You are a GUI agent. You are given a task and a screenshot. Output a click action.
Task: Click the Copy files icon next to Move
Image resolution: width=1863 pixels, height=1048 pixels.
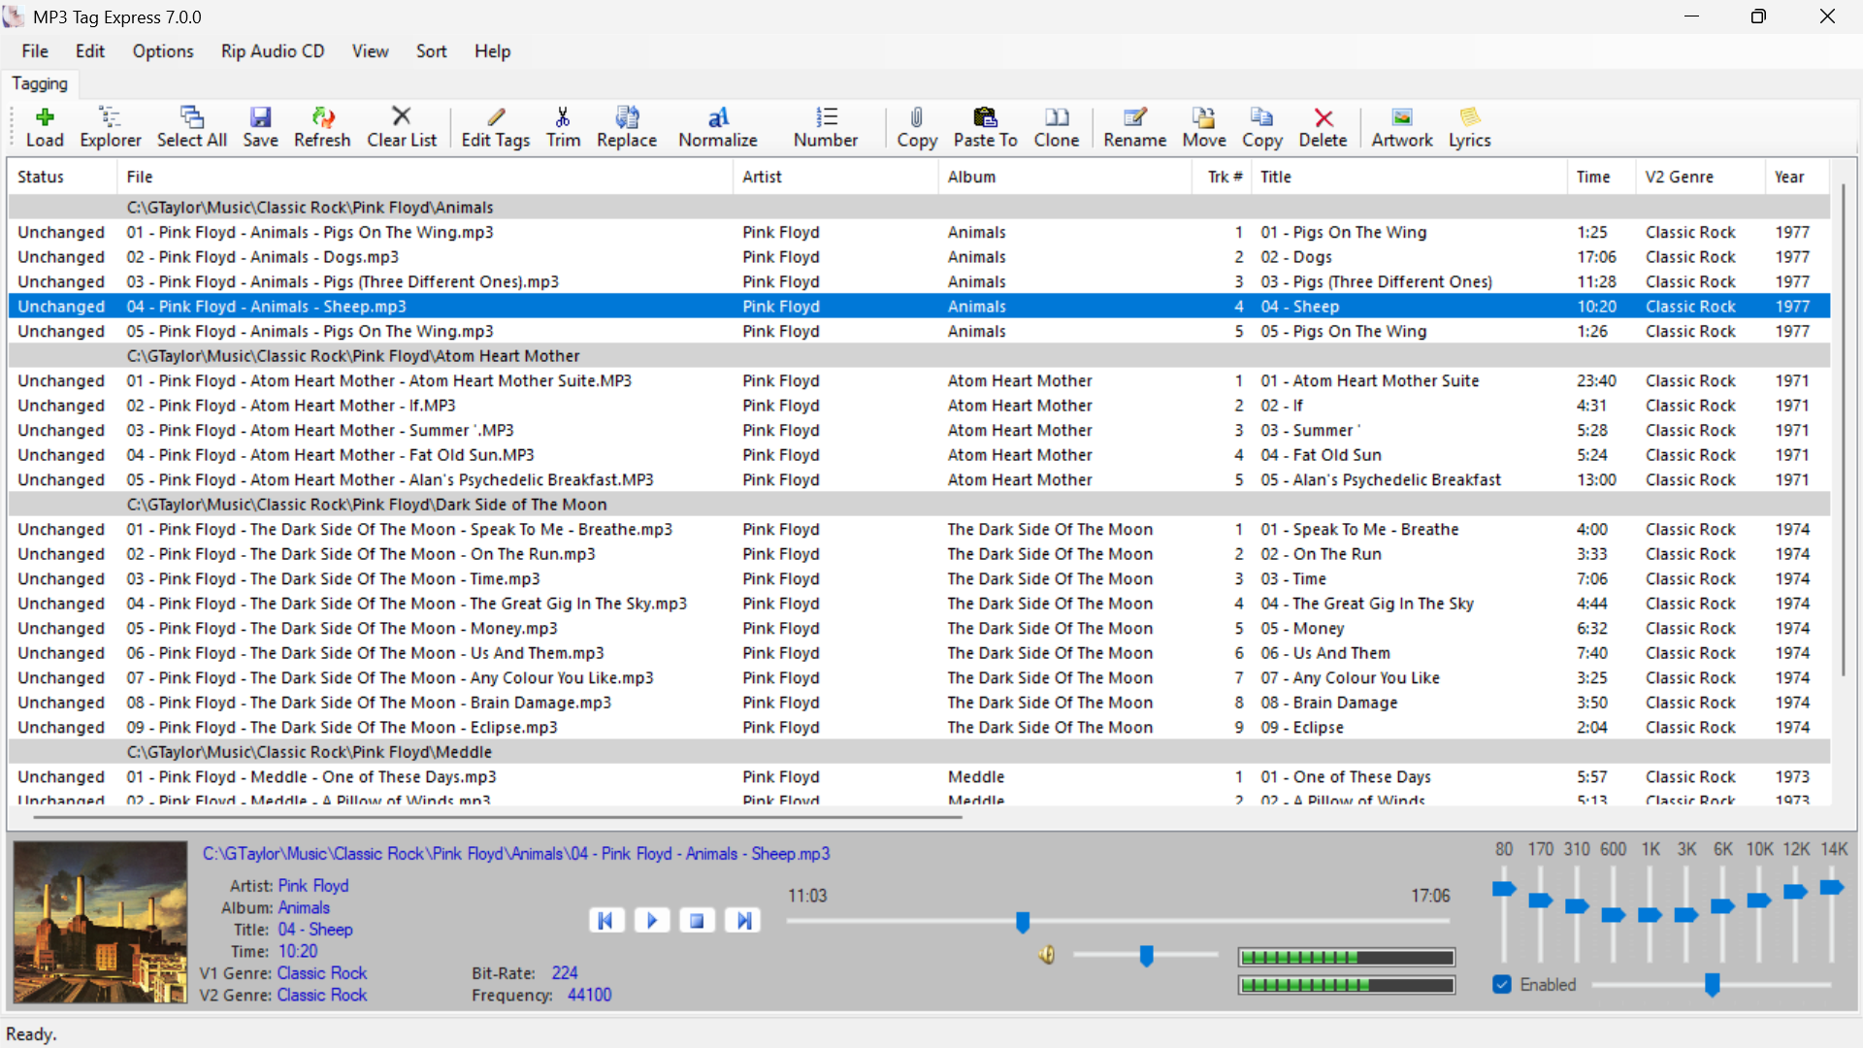click(x=1262, y=127)
